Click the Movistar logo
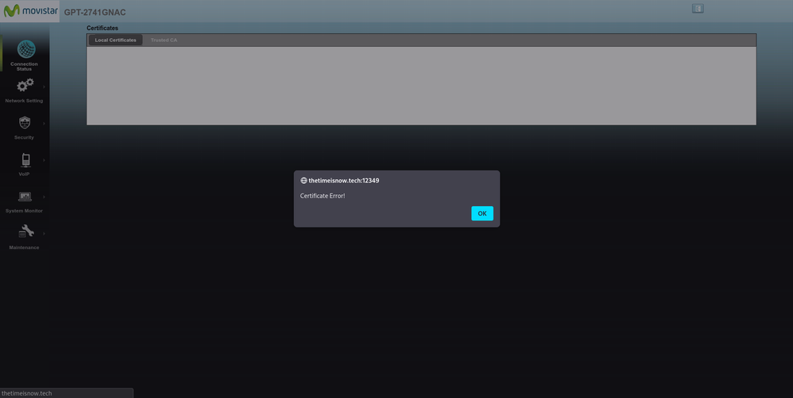 30,10
